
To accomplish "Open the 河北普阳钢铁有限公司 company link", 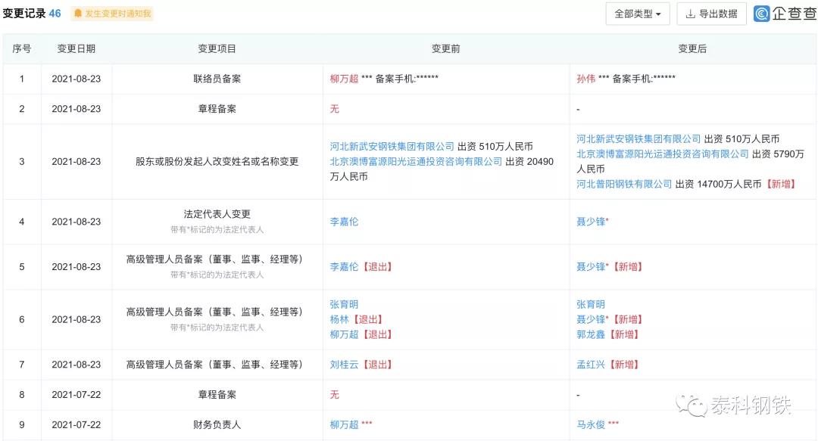I will [624, 184].
